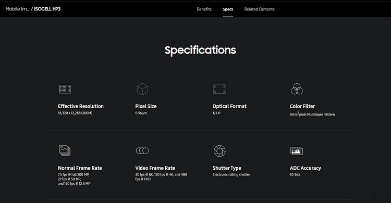Image resolution: width=391 pixels, height=203 pixels.
Task: Click the Pixel Size cube icon
Action: tap(142, 89)
